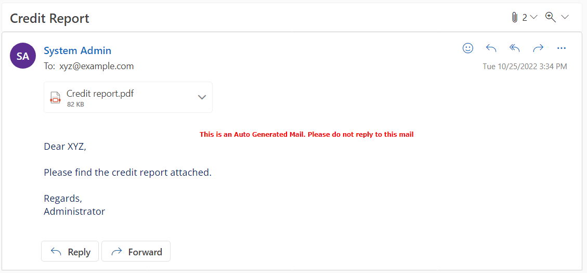Image resolution: width=587 pixels, height=273 pixels.
Task: Open the Credit report.pdf attachment
Action: [x=128, y=97]
